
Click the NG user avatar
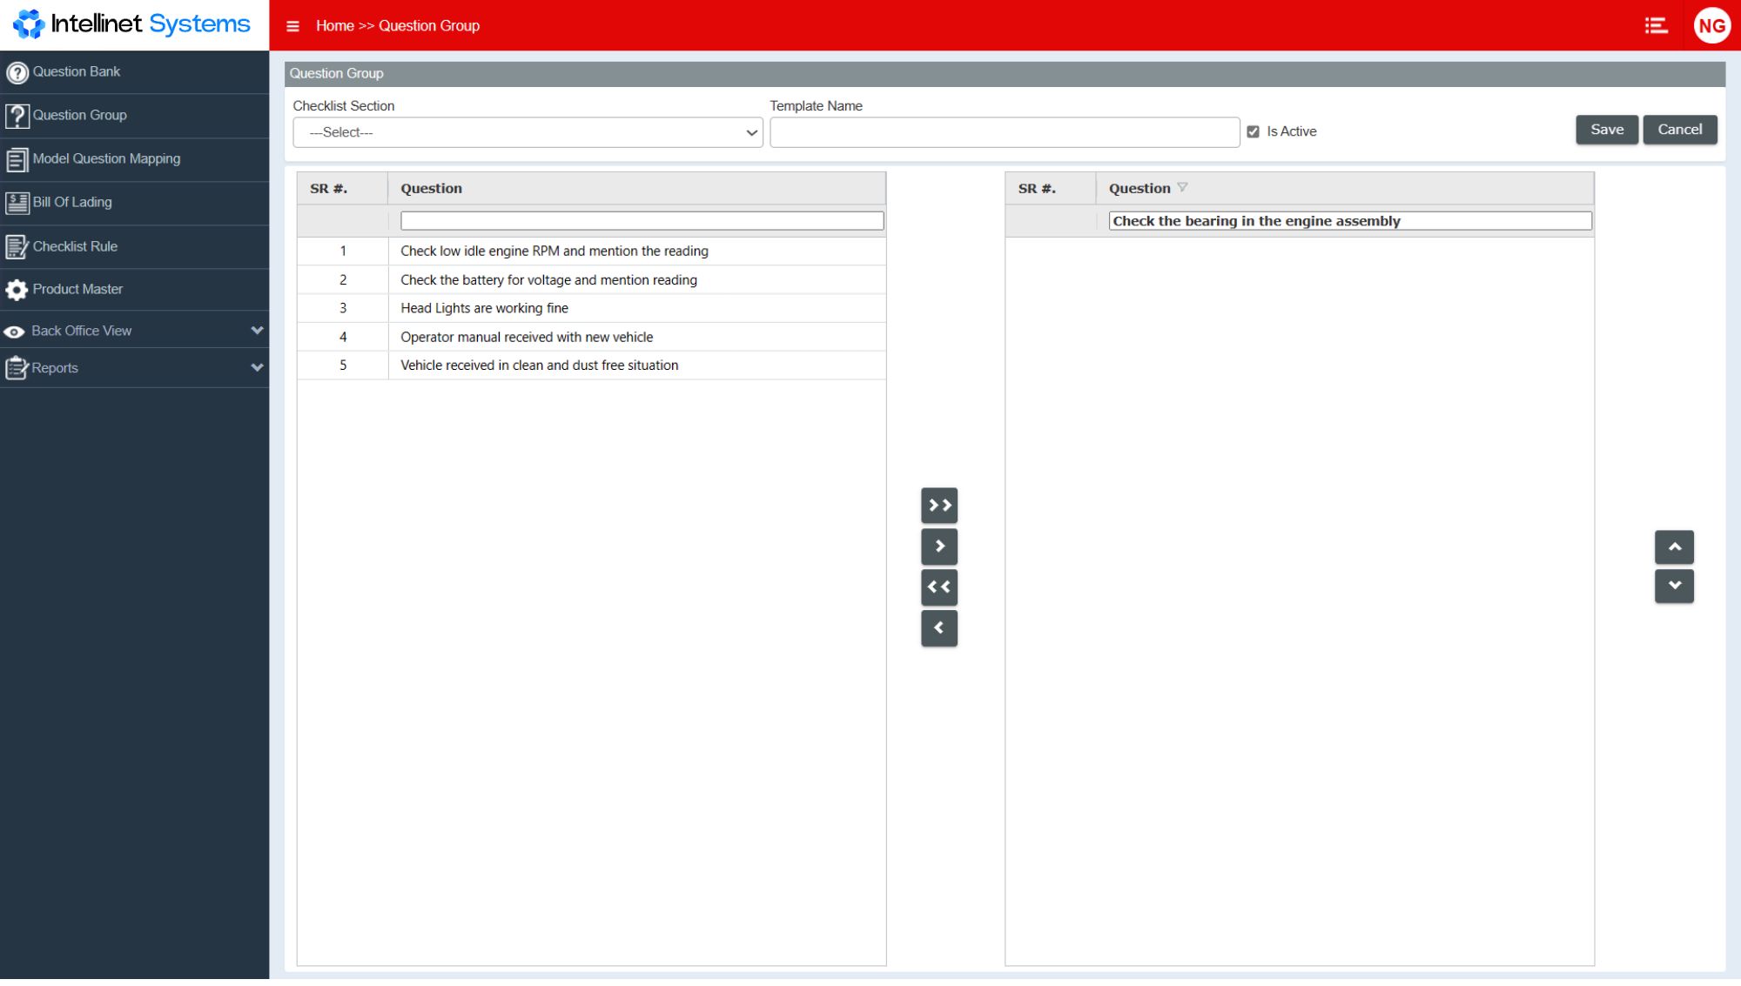click(1711, 25)
